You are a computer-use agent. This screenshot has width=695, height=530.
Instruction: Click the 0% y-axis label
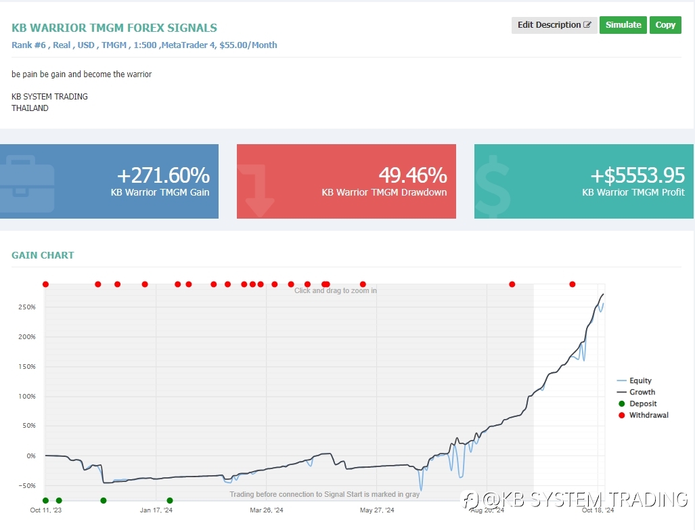coord(30,456)
